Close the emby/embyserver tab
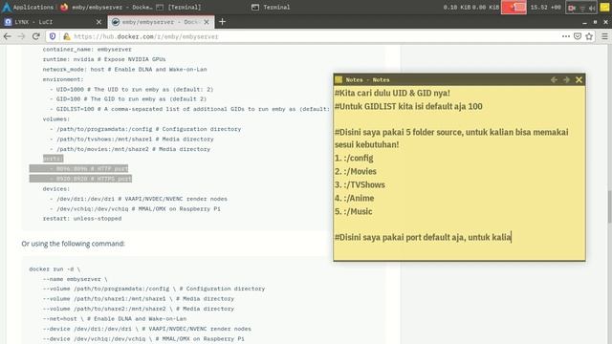Image resolution: width=612 pixels, height=344 pixels. click(x=207, y=22)
